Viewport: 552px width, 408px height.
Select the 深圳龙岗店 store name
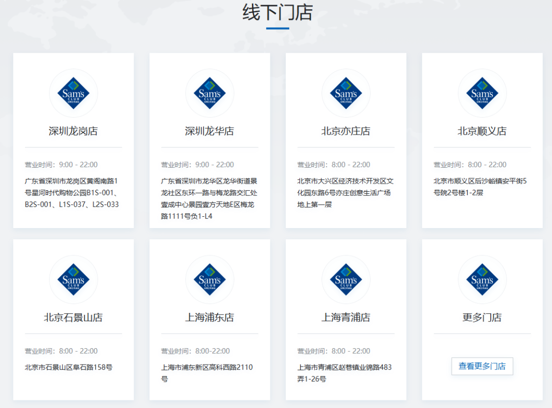(x=73, y=131)
